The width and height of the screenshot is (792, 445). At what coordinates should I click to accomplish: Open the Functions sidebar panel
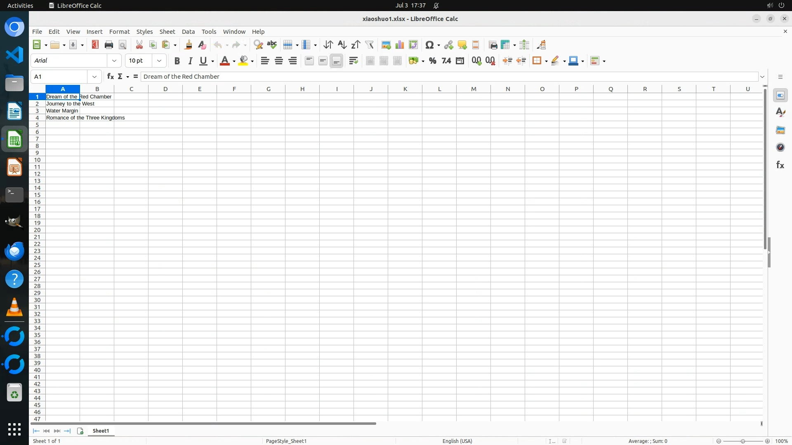point(780,165)
